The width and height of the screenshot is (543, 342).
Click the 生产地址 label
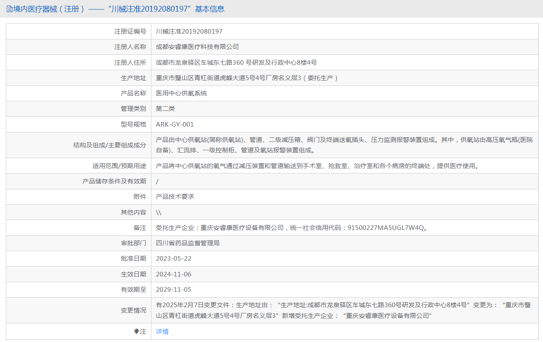(134, 78)
